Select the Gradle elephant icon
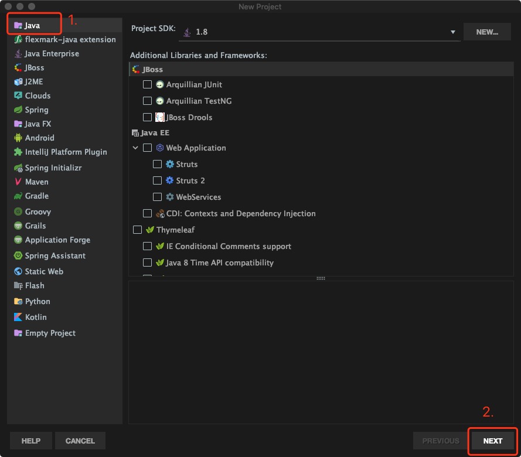This screenshot has height=457, width=521. pyautogui.click(x=18, y=196)
